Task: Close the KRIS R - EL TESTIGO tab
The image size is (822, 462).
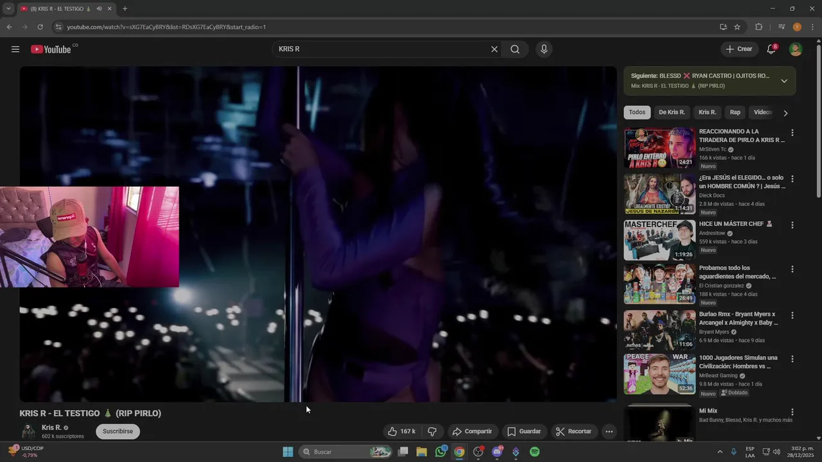Action: (x=110, y=8)
